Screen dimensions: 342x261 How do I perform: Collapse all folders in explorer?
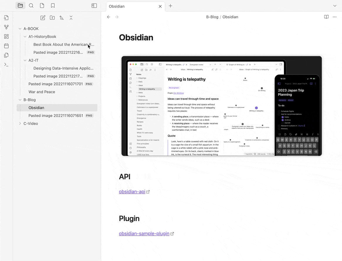click(x=71, y=18)
